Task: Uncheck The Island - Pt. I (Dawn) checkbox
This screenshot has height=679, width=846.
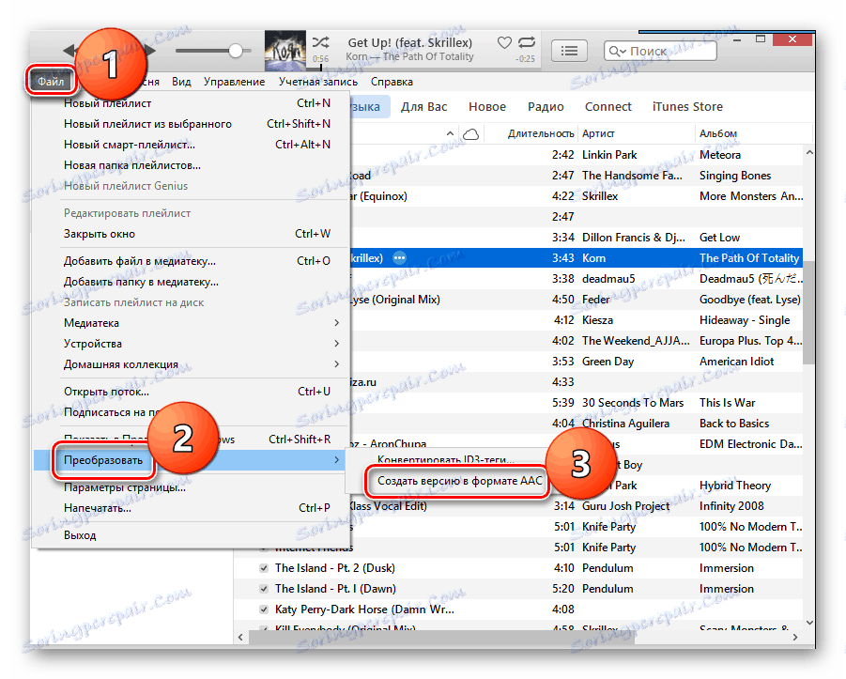Action: click(264, 588)
